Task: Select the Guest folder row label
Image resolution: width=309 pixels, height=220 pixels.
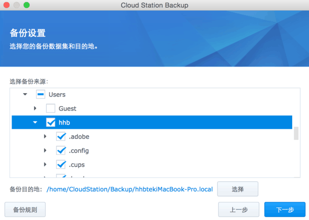Action: (x=68, y=109)
